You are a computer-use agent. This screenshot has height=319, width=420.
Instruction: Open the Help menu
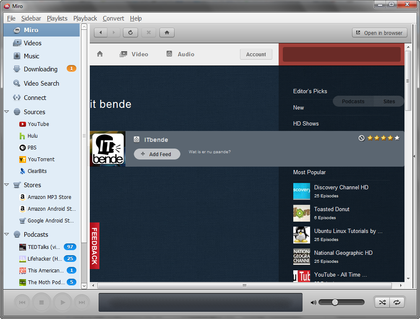(x=136, y=18)
